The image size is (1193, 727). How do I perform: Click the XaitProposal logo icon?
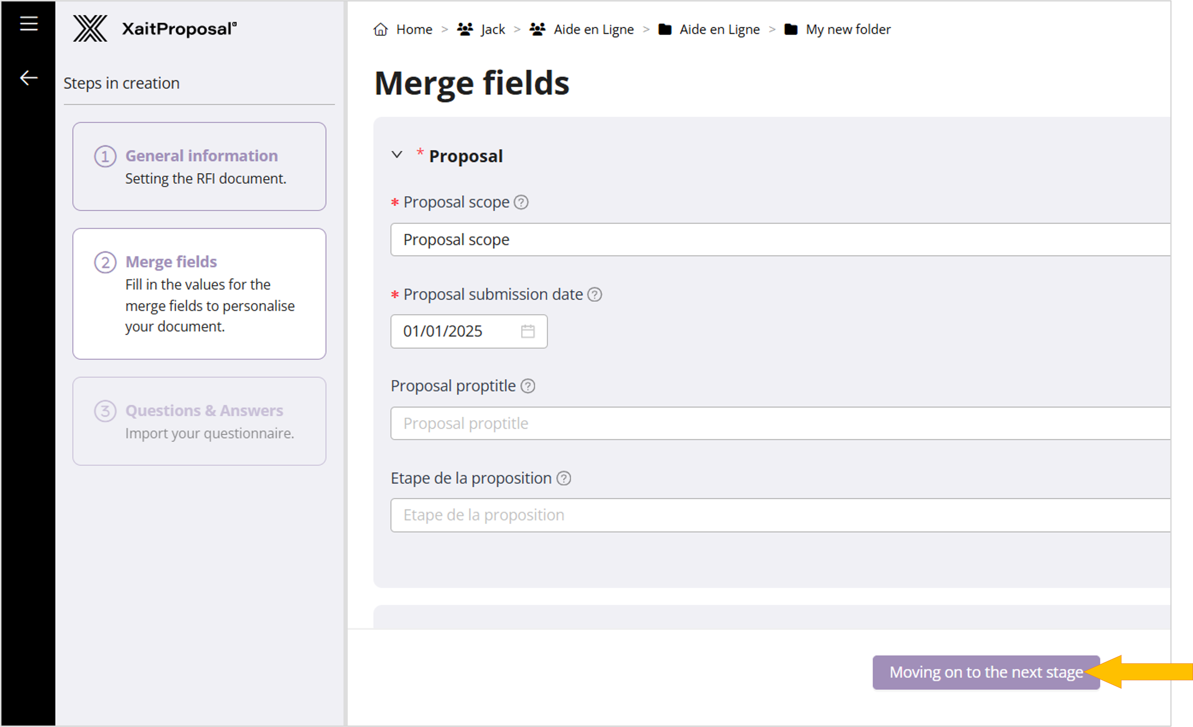click(x=90, y=29)
